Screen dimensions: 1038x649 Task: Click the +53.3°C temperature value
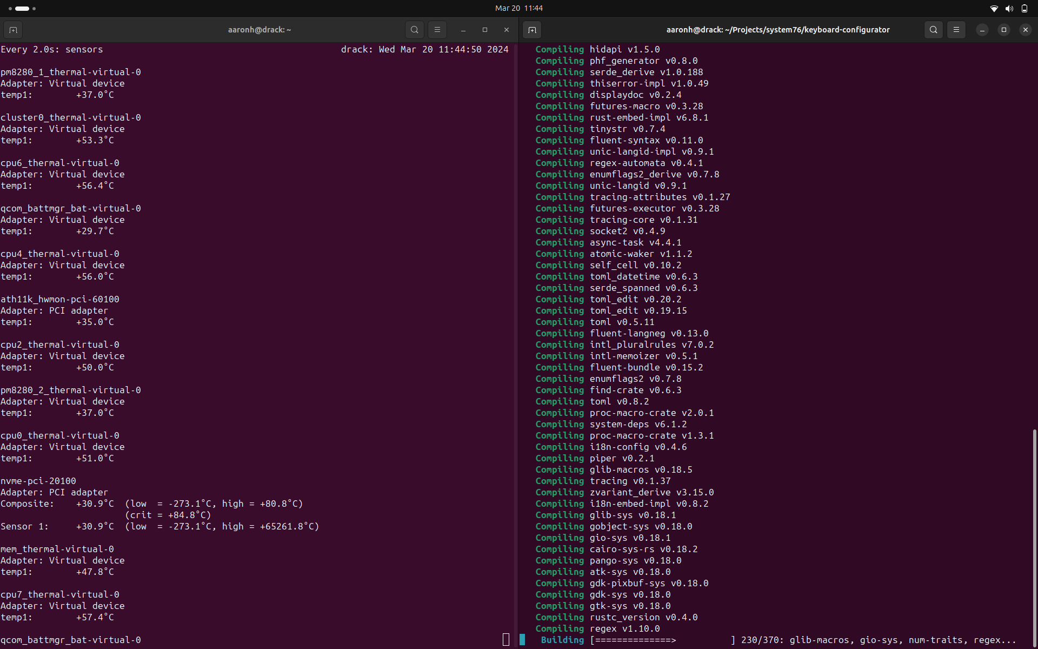coord(95,140)
